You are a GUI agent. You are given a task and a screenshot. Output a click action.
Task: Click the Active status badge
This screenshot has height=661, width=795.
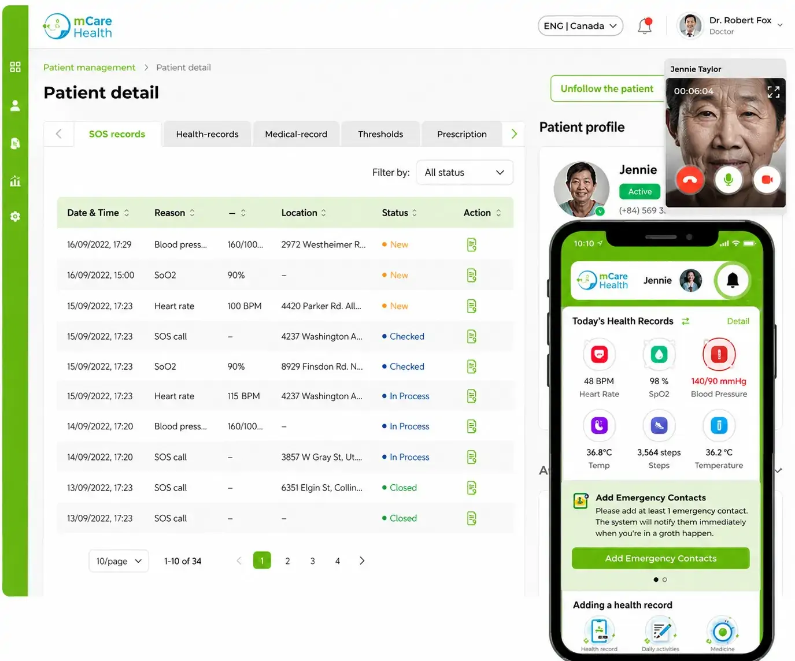[640, 192]
